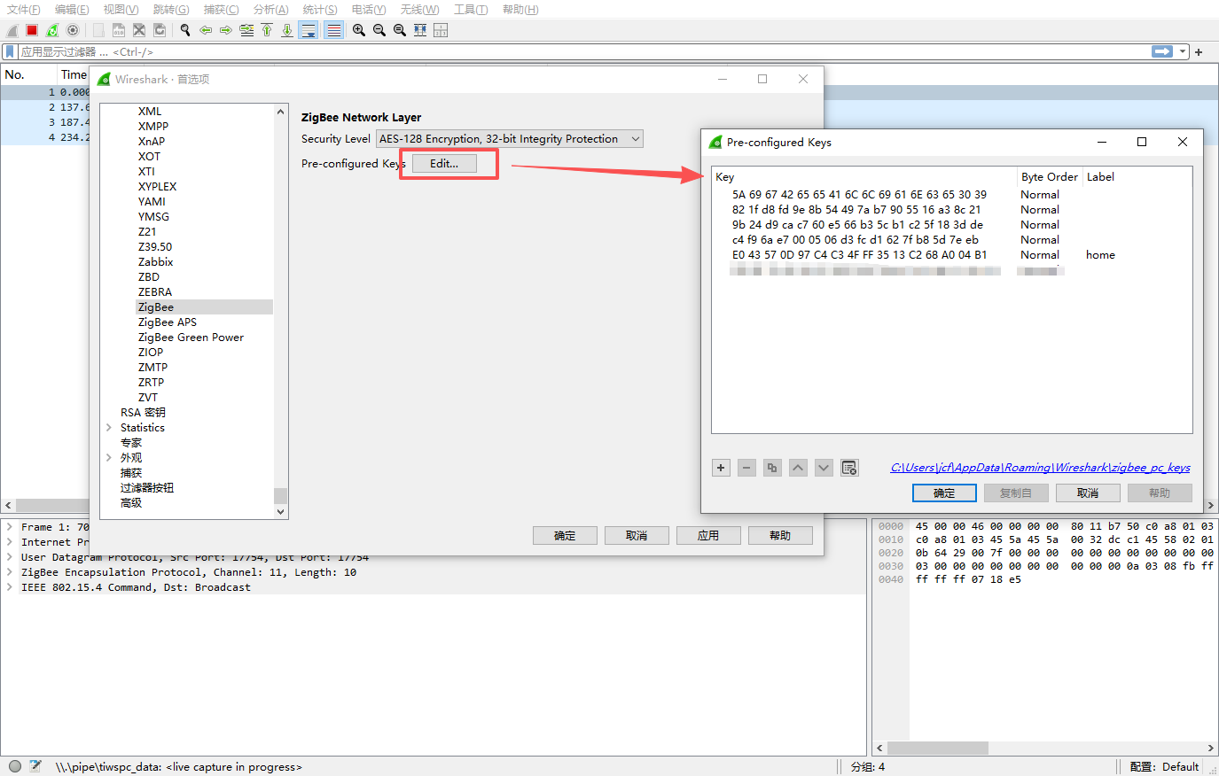Expand the Statistics preferences node
This screenshot has width=1219, height=776.
tap(109, 428)
